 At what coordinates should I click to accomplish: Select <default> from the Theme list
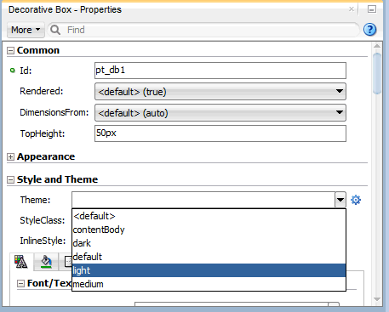(x=209, y=216)
